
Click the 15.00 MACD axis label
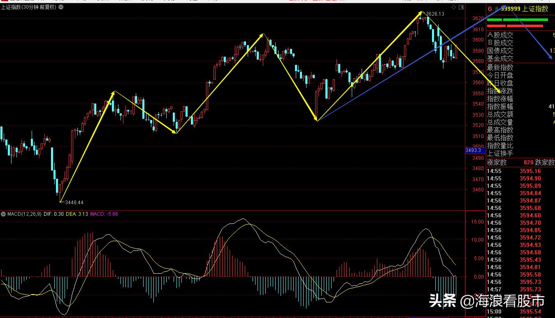point(477,221)
